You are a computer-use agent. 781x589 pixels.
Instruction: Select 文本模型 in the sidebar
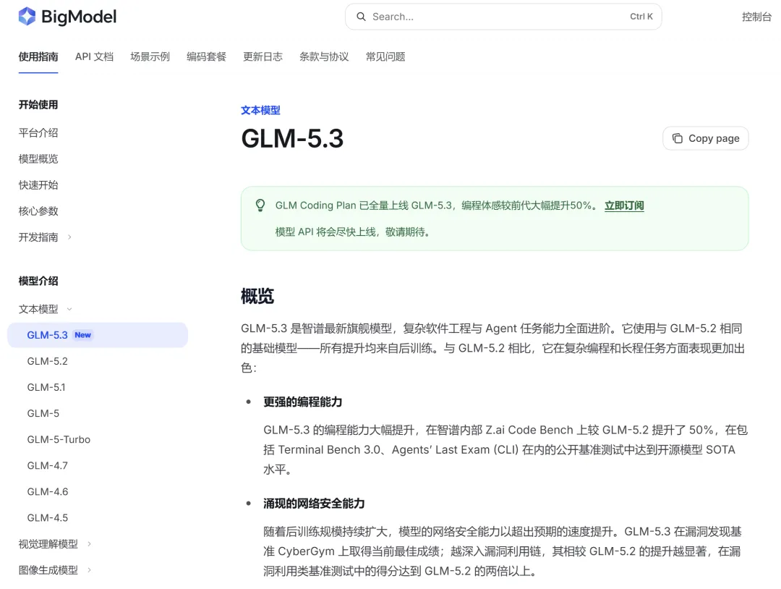pyautogui.click(x=38, y=309)
